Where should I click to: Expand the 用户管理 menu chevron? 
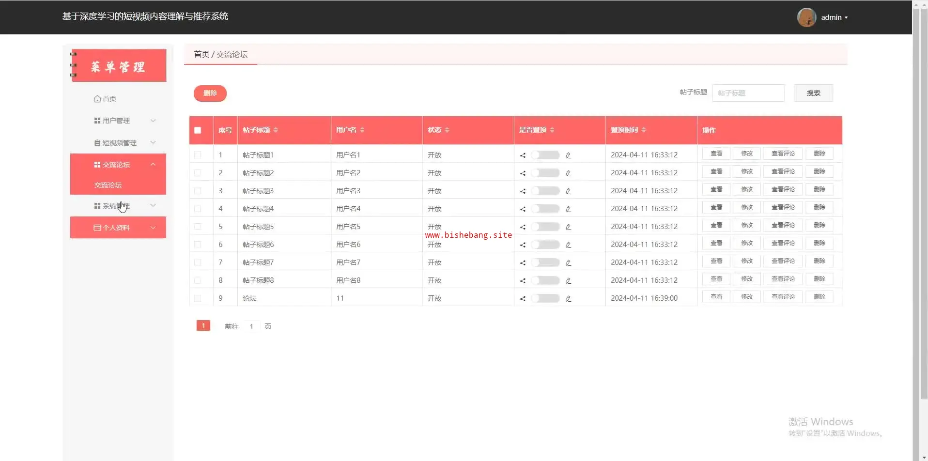(x=153, y=121)
